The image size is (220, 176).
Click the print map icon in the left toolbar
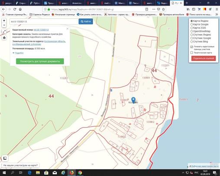(4, 38)
